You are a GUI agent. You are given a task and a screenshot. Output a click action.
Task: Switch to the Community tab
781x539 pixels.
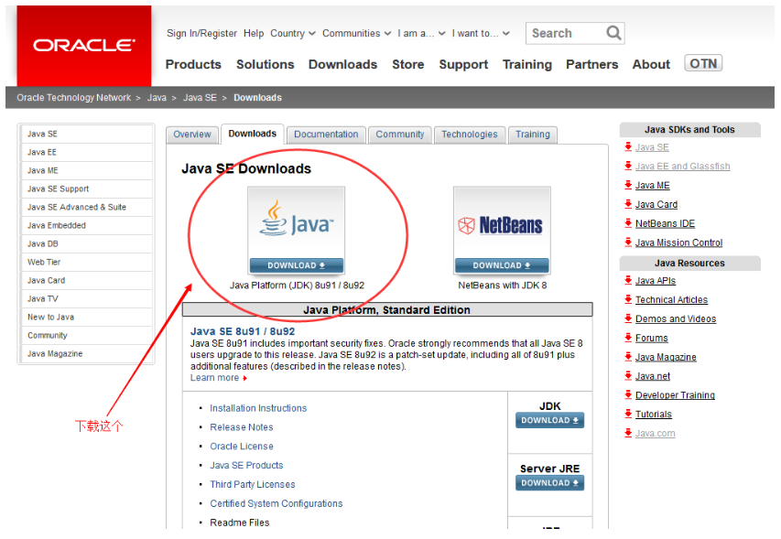click(x=400, y=135)
